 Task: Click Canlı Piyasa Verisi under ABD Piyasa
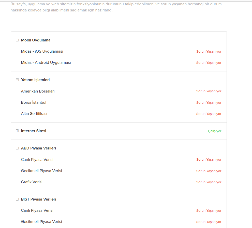click(x=37, y=160)
